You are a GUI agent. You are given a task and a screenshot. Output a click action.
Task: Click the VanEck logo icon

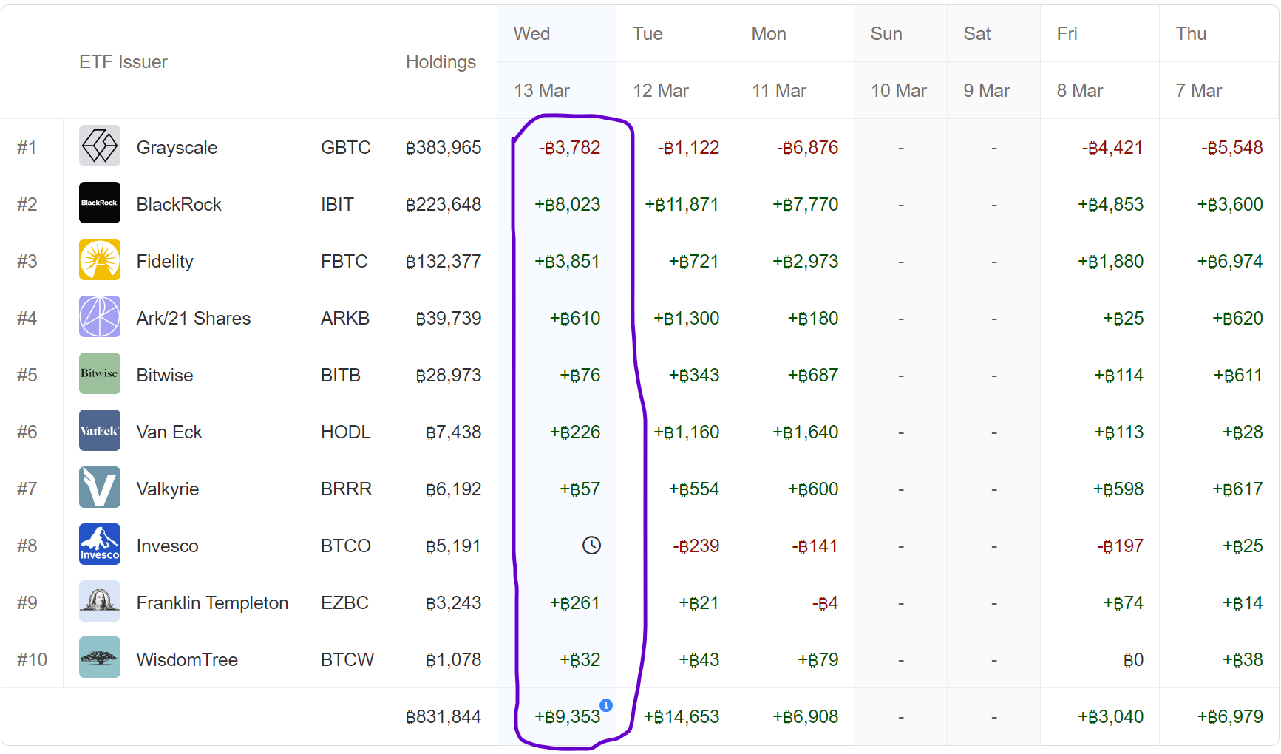[100, 430]
